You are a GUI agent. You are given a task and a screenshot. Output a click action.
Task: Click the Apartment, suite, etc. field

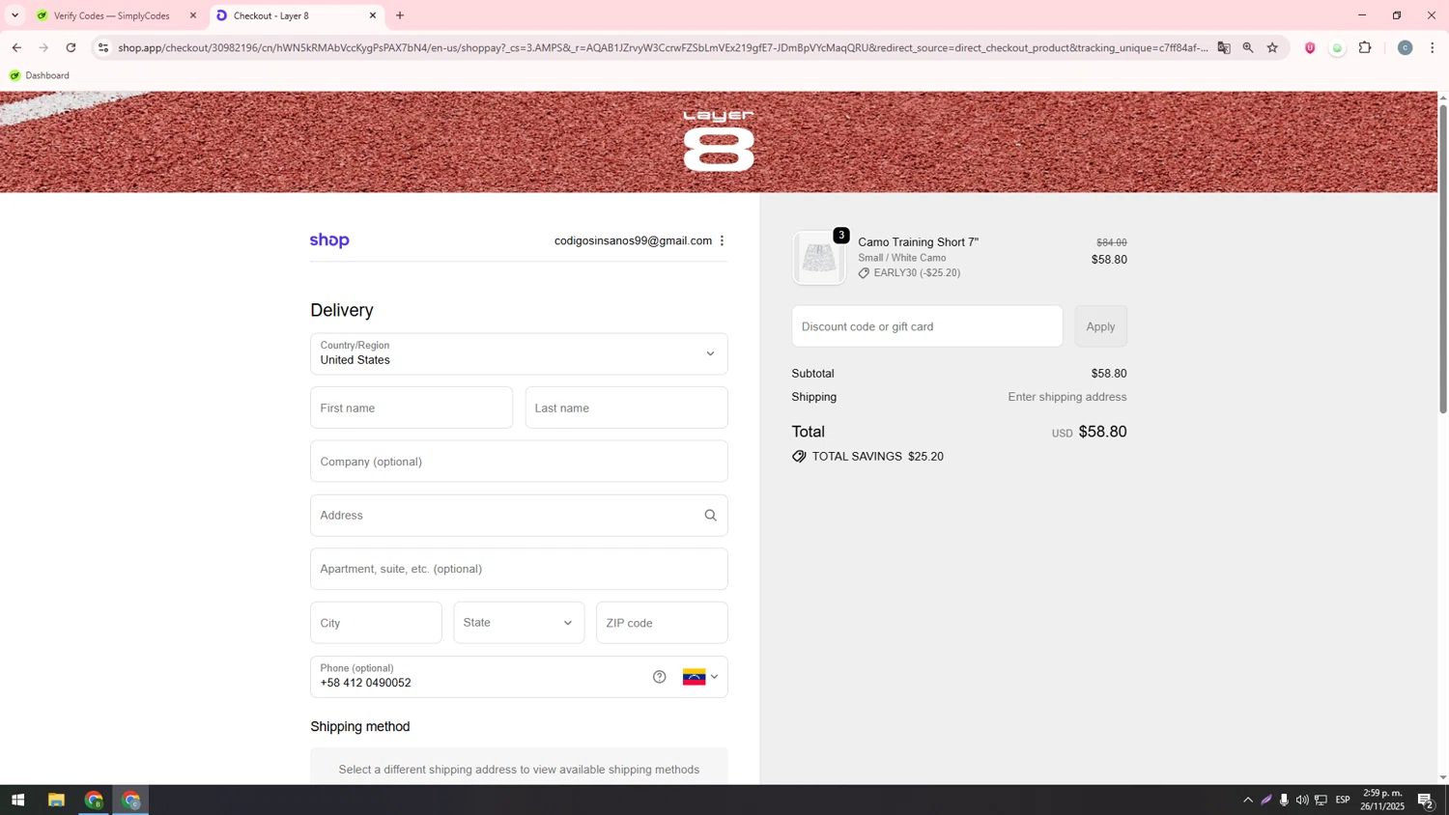[519, 569]
